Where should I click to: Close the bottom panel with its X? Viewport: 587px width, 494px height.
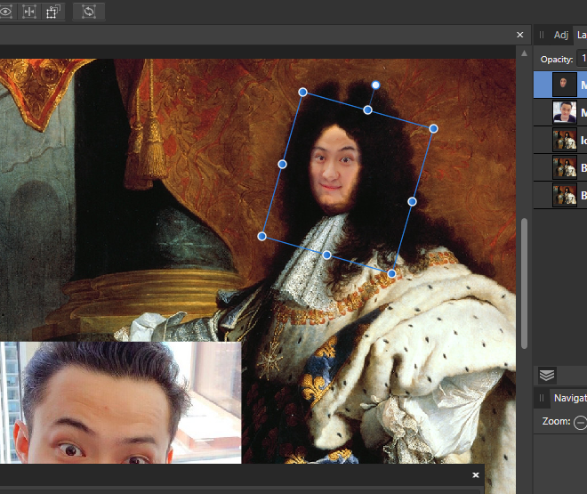coord(476,475)
